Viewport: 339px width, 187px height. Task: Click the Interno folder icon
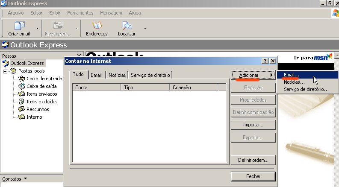21,117
